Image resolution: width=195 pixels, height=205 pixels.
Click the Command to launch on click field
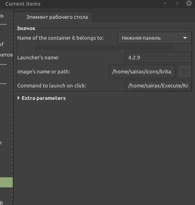[158, 85]
